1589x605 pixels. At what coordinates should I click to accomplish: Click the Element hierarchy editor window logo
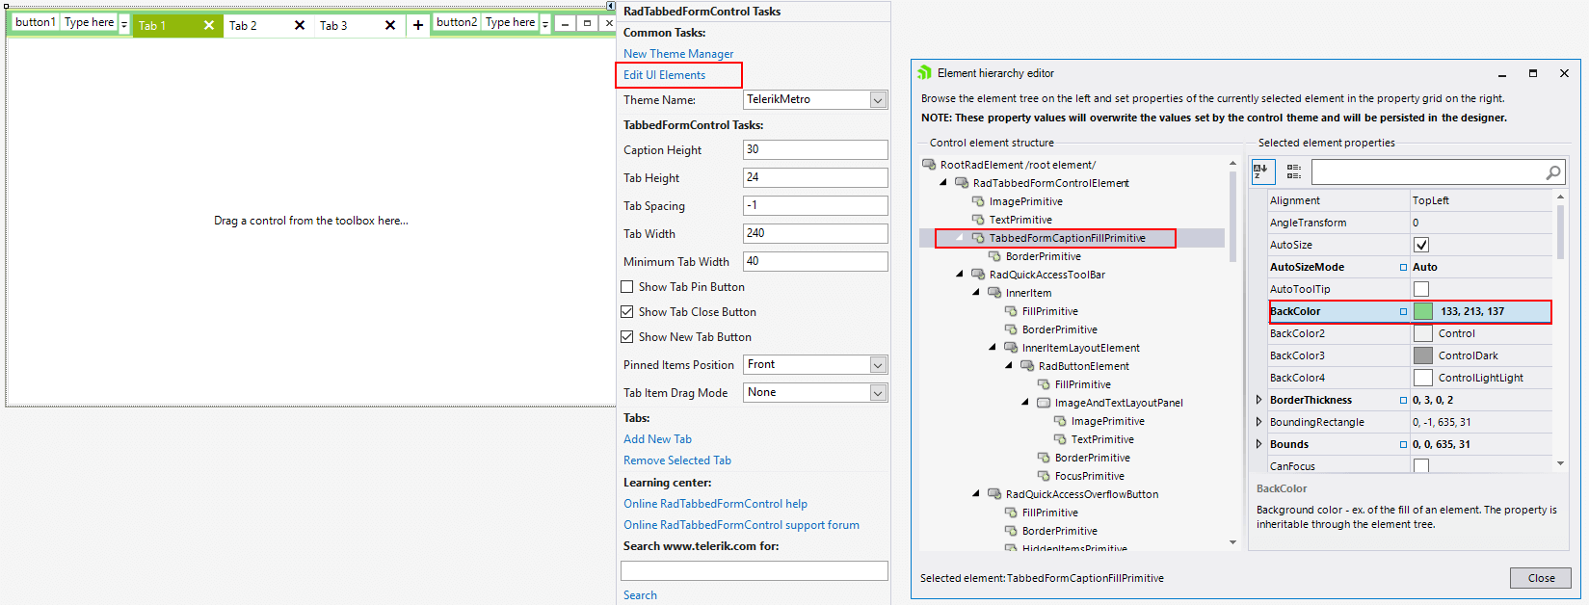[925, 73]
